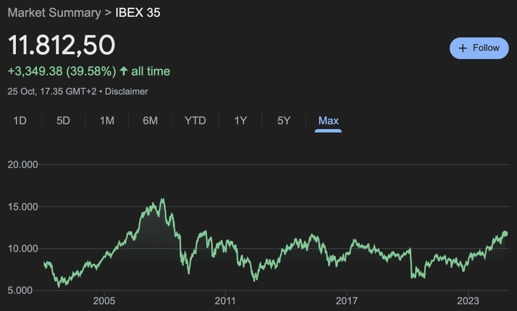Open the YTD performance view
The height and width of the screenshot is (311, 517).
[x=195, y=121]
